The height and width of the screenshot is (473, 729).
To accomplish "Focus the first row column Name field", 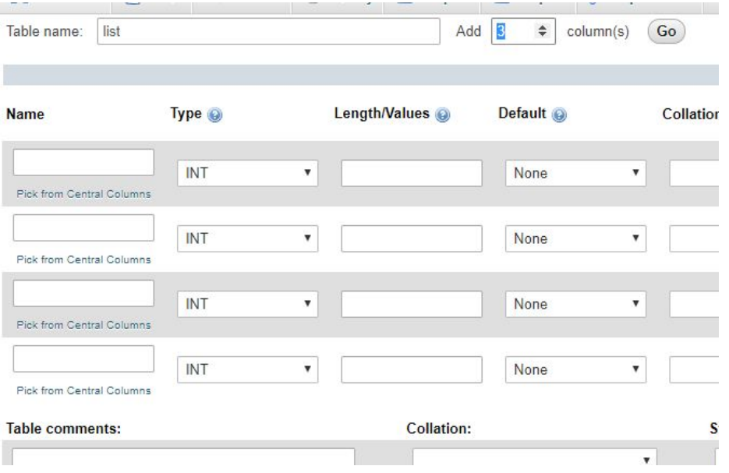I will tap(83, 162).
